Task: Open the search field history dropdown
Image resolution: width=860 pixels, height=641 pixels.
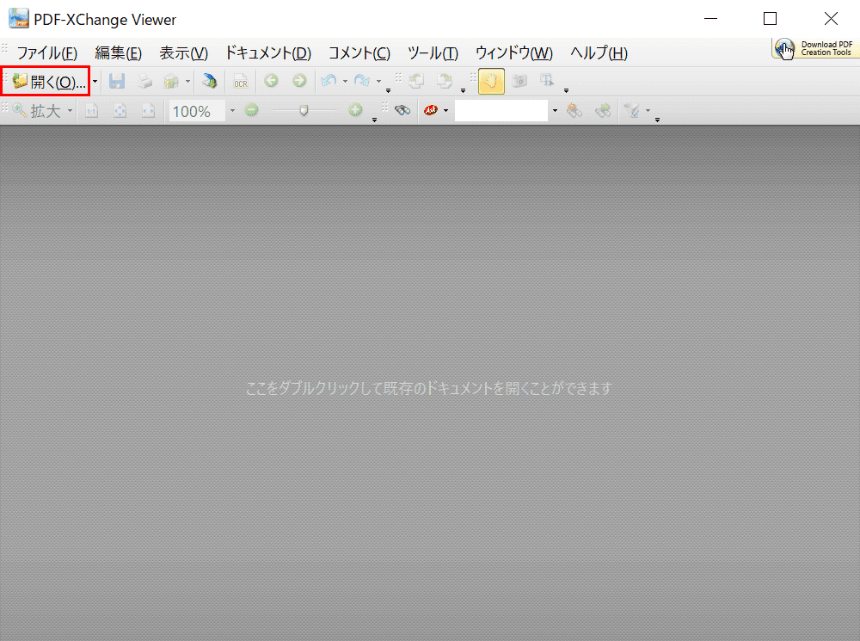Action: [x=555, y=111]
